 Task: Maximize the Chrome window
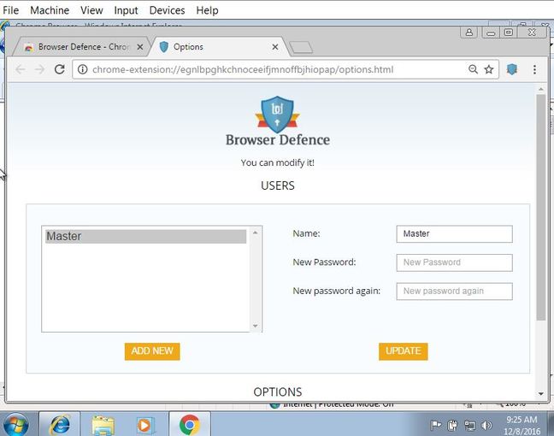click(x=509, y=32)
